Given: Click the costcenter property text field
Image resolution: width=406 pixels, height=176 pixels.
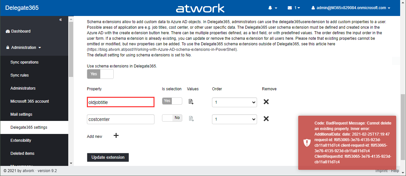Looking at the screenshot, I should click(121, 119).
